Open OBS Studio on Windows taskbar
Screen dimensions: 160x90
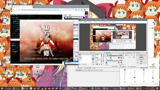(x=66, y=88)
